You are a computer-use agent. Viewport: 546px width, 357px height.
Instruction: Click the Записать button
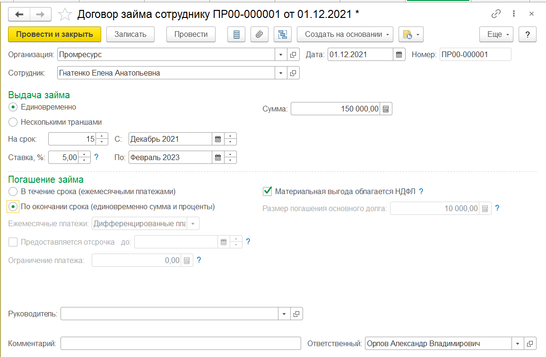coord(130,34)
